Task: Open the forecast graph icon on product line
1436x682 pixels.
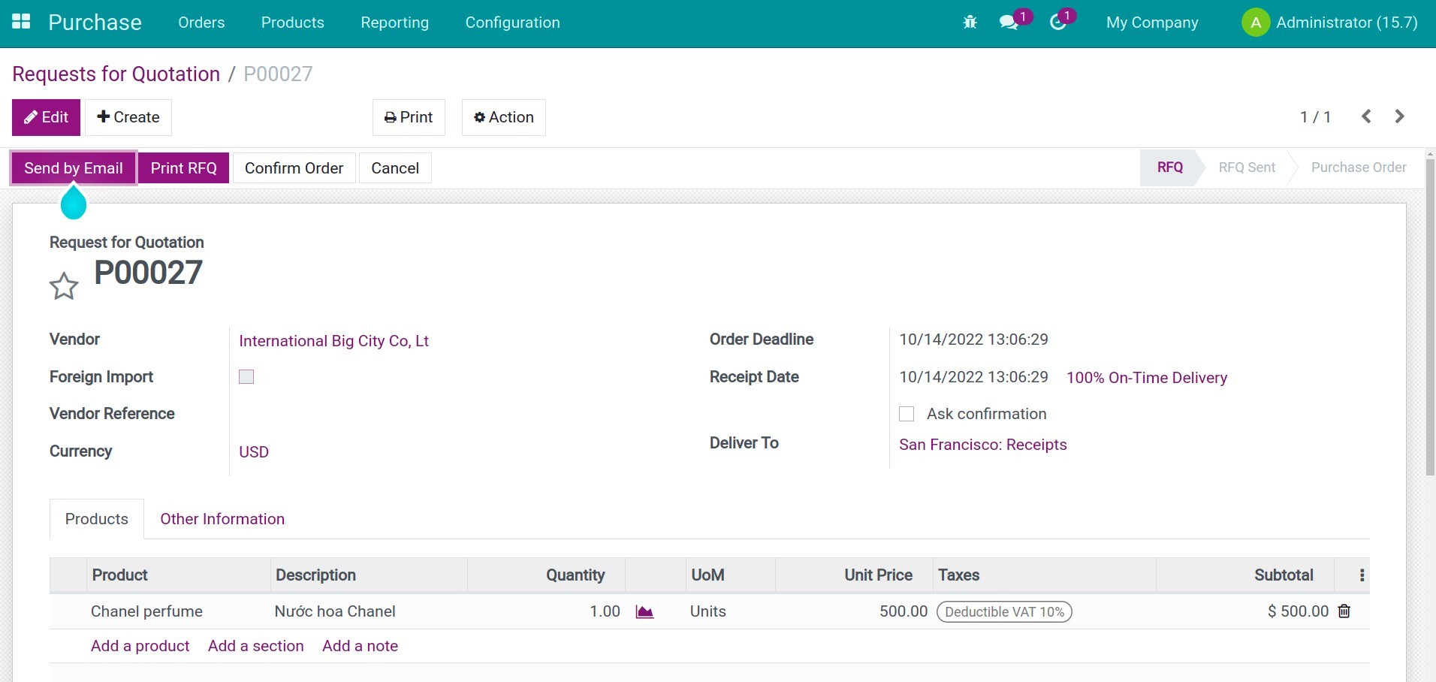Action: (x=644, y=611)
